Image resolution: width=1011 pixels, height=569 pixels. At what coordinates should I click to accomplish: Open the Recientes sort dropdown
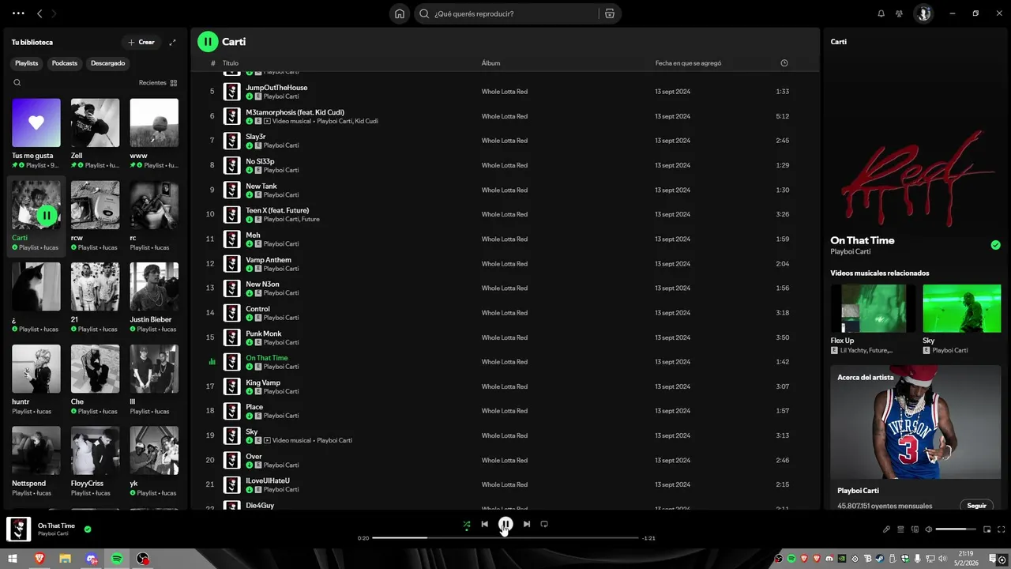tap(158, 82)
